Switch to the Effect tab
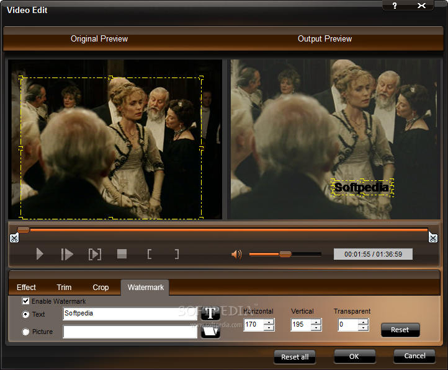 tap(26, 288)
